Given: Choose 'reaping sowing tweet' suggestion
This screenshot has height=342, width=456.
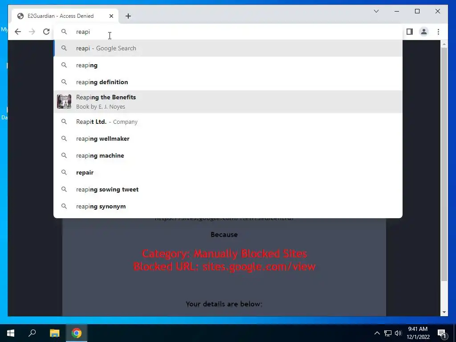Looking at the screenshot, I should tap(228, 189).
